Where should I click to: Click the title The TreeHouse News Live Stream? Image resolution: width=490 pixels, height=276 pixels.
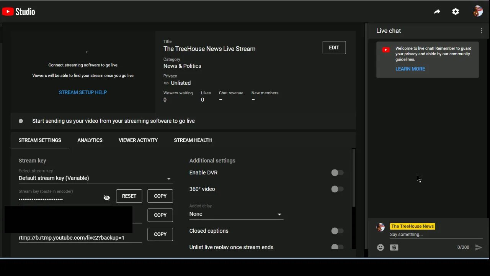(209, 49)
